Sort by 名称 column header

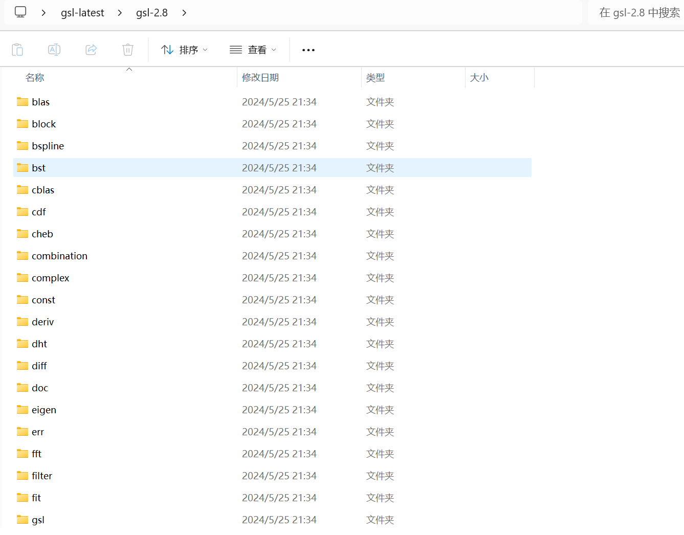point(34,77)
